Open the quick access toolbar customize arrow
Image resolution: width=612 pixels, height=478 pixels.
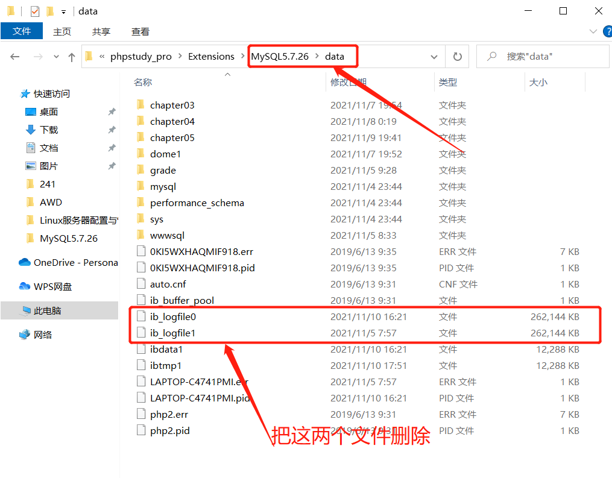[63, 12]
